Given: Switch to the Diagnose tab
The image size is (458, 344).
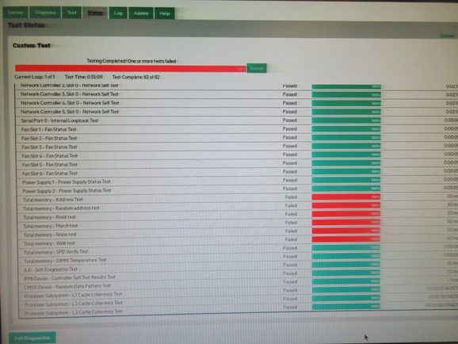Looking at the screenshot, I should pos(45,13).
